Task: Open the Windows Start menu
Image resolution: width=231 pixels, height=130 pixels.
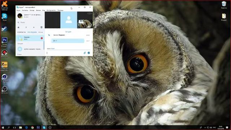Action: (x=3, y=127)
